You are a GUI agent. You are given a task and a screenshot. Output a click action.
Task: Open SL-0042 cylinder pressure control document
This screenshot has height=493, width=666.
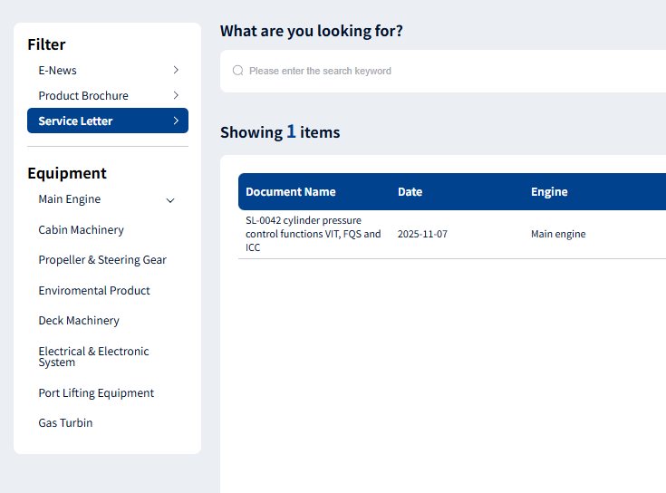313,234
